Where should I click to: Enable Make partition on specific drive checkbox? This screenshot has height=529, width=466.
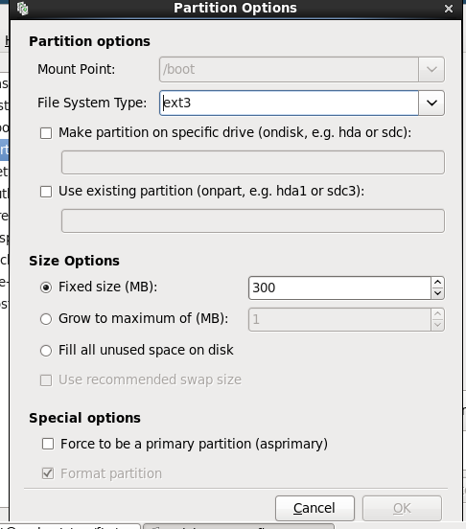click(46, 133)
